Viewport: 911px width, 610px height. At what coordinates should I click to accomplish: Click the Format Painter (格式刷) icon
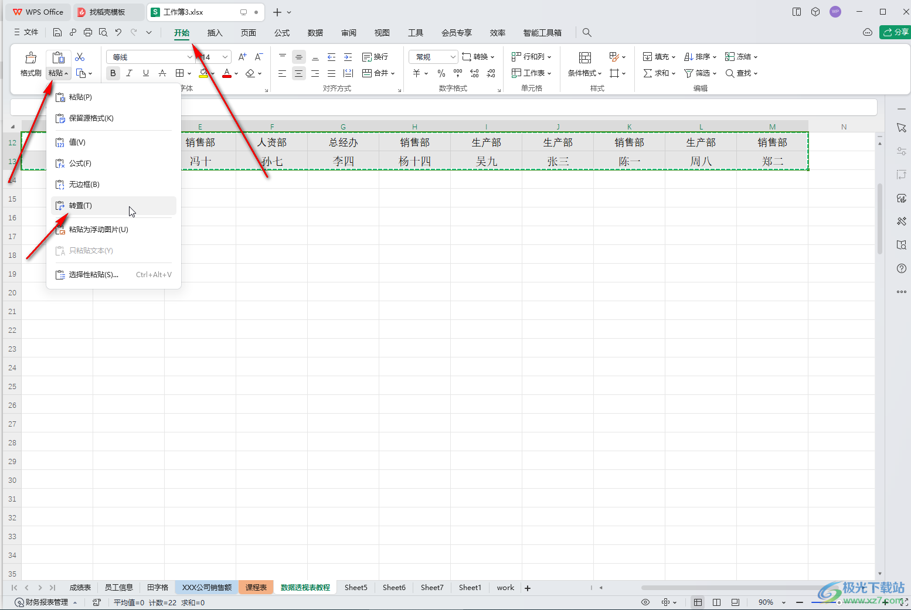pyautogui.click(x=30, y=57)
